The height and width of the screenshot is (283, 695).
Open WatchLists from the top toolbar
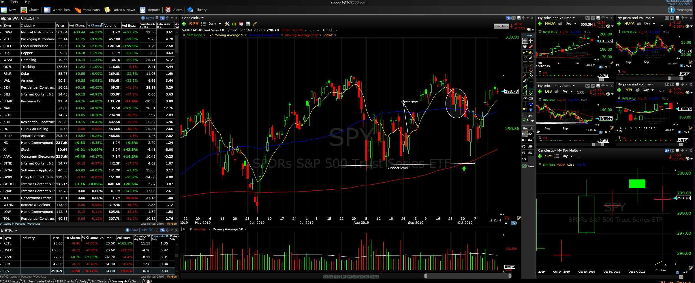point(57,10)
